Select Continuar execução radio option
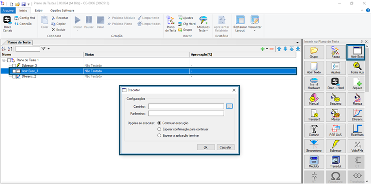 coord(159,123)
